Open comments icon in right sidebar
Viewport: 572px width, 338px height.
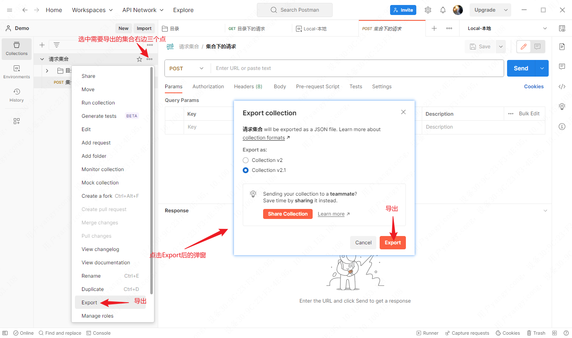point(562,67)
